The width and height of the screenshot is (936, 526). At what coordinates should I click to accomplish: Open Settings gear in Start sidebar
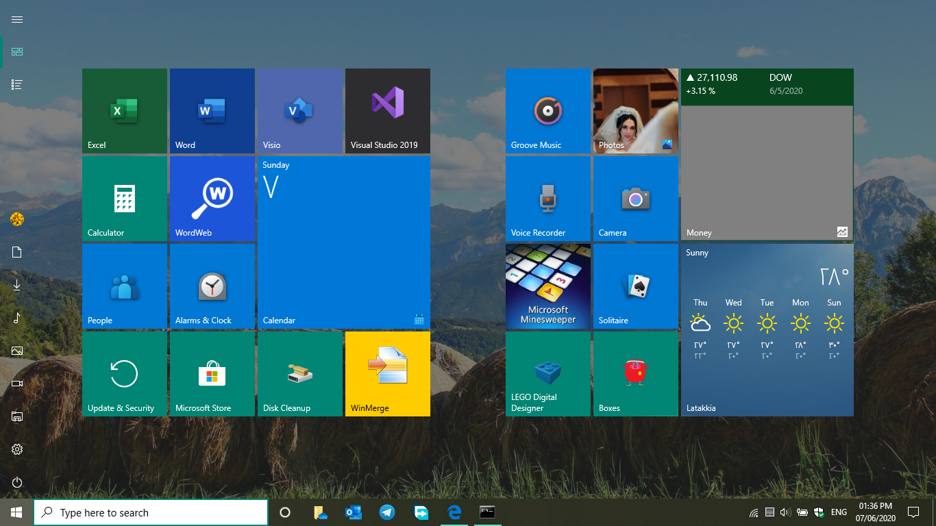(x=17, y=449)
